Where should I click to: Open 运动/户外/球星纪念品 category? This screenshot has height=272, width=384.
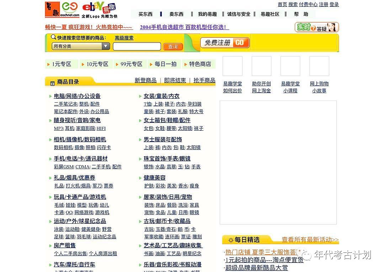point(80,221)
